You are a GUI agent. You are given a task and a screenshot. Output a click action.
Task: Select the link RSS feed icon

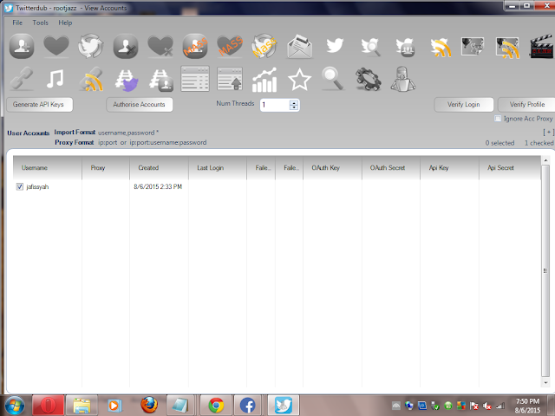click(x=91, y=80)
